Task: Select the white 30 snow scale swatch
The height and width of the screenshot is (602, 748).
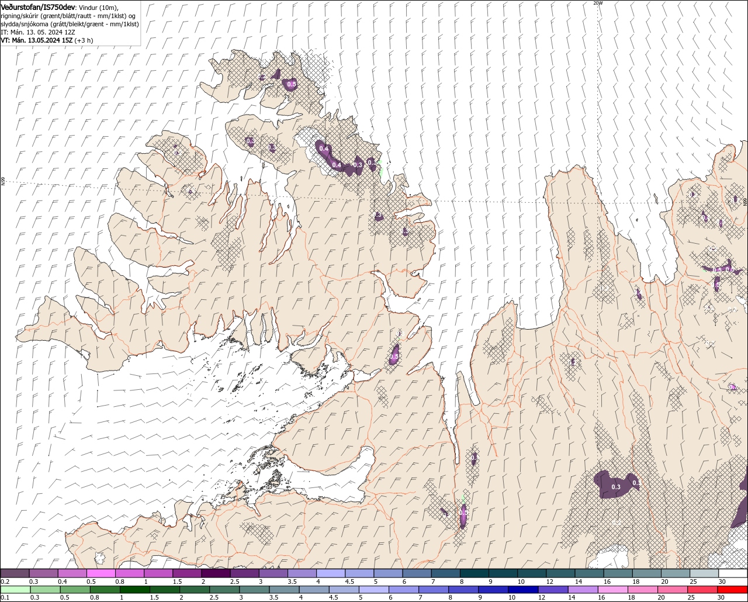Action: point(733,573)
